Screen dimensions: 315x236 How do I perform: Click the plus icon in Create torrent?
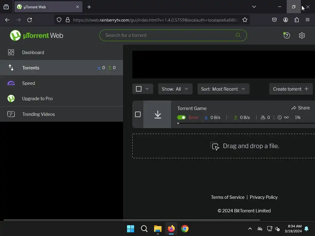coord(306,89)
